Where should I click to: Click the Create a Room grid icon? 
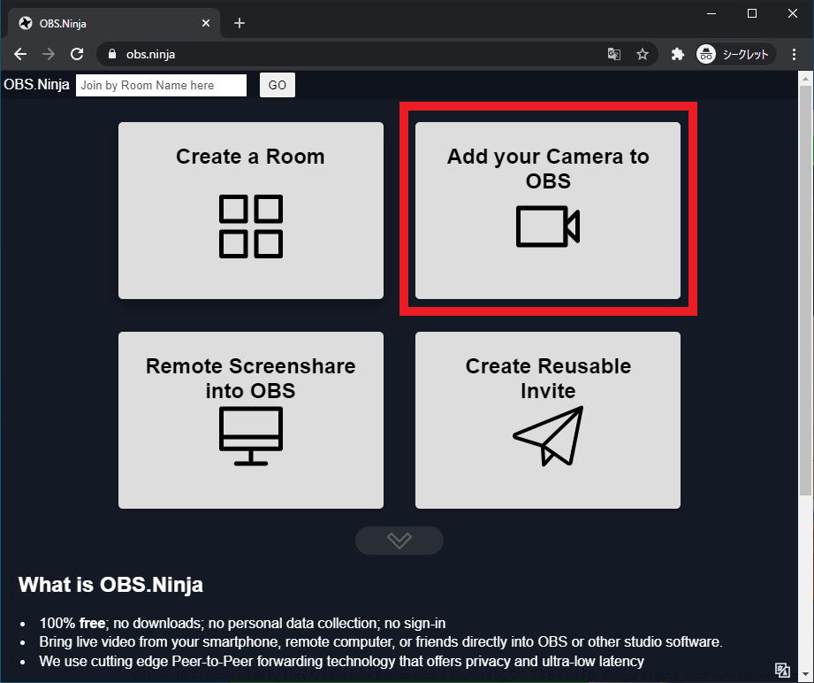pos(251,226)
